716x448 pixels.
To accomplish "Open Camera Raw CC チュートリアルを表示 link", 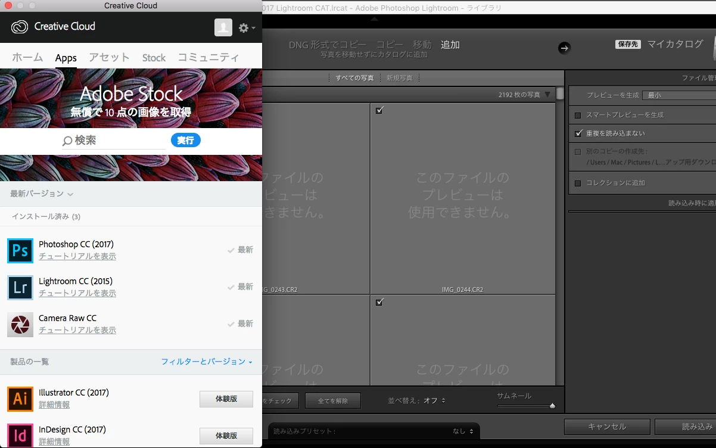I will tap(77, 330).
